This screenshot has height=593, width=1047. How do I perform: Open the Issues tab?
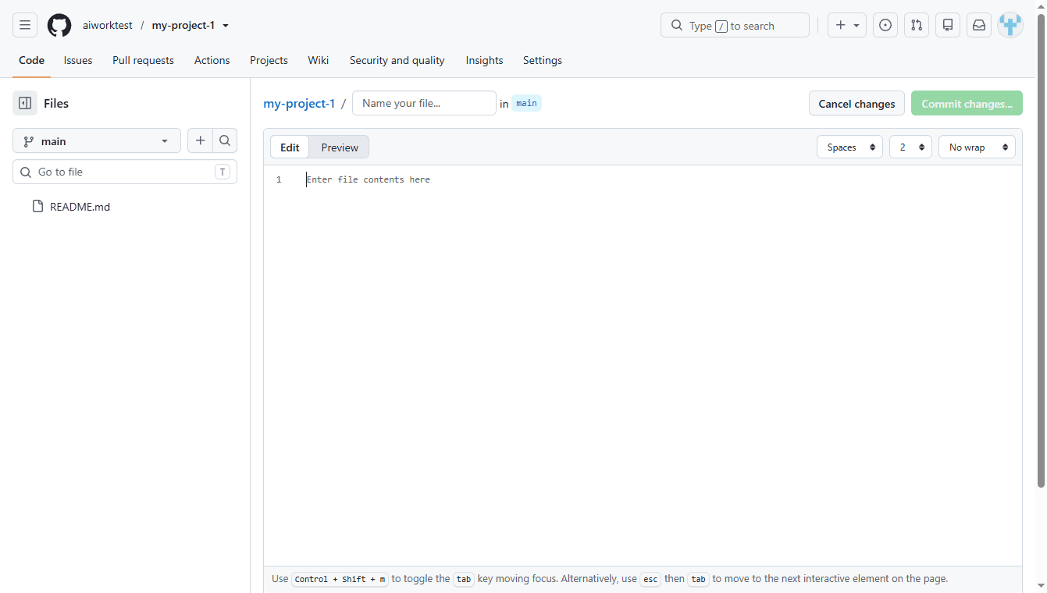pyautogui.click(x=78, y=60)
